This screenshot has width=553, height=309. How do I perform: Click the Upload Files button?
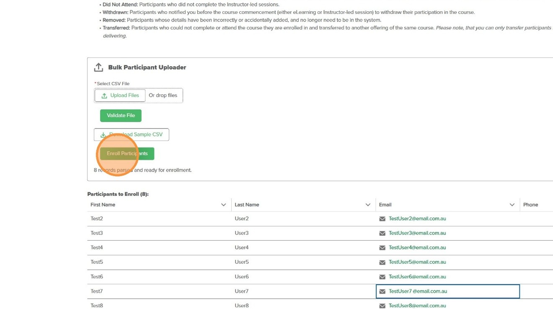coord(120,95)
